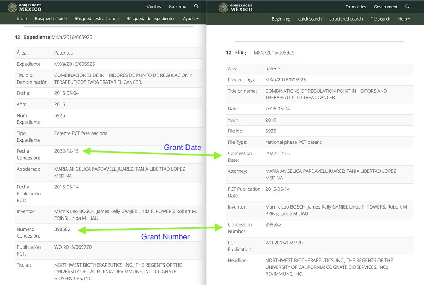The width and height of the screenshot is (424, 285).
Task: Select Búsqueda rápida menu item
Action: 51,19
